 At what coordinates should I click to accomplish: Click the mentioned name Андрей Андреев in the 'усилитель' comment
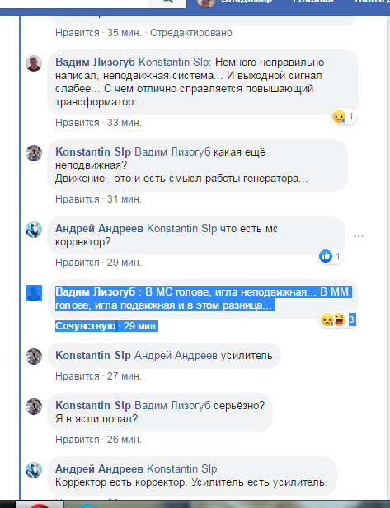click(x=176, y=356)
